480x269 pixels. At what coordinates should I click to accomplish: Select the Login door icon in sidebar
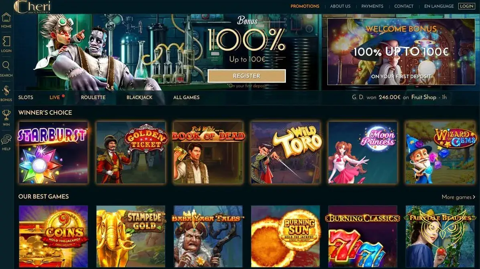(x=6, y=42)
